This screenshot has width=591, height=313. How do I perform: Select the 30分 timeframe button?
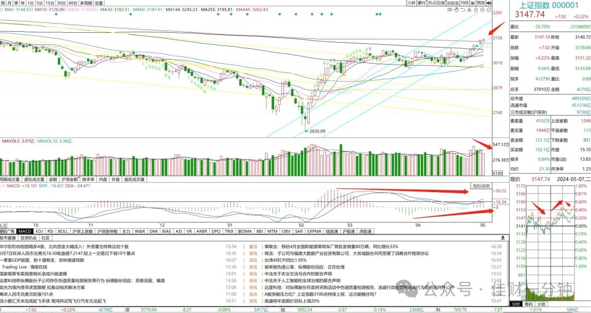61,3
